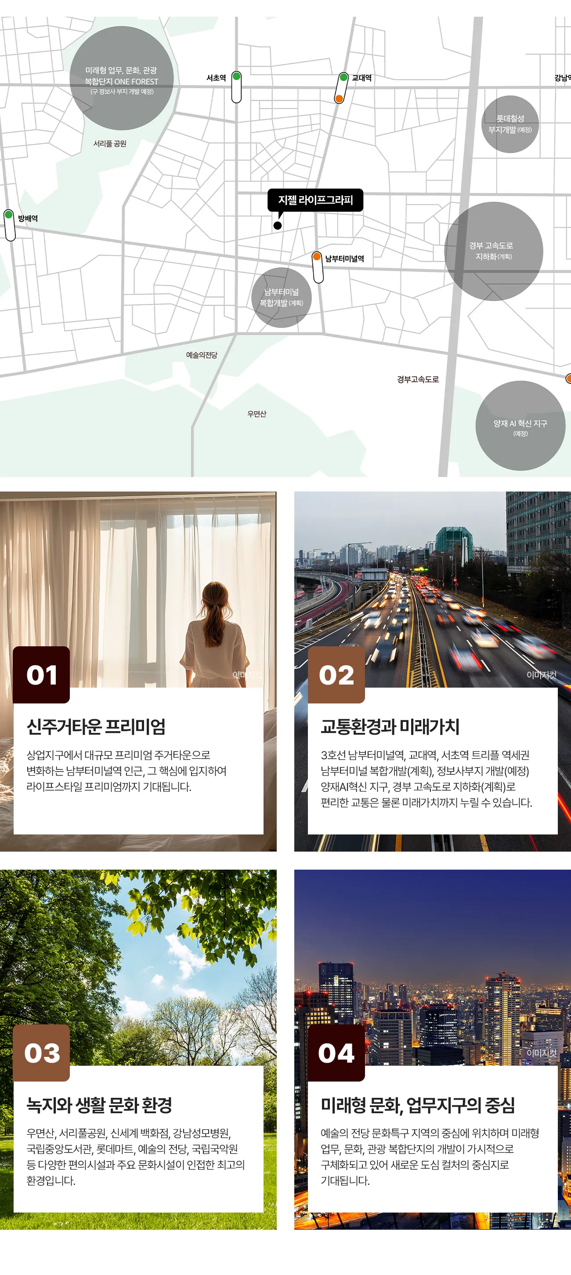
Task: Click the 경부고속도로 map label
Action: point(418,379)
